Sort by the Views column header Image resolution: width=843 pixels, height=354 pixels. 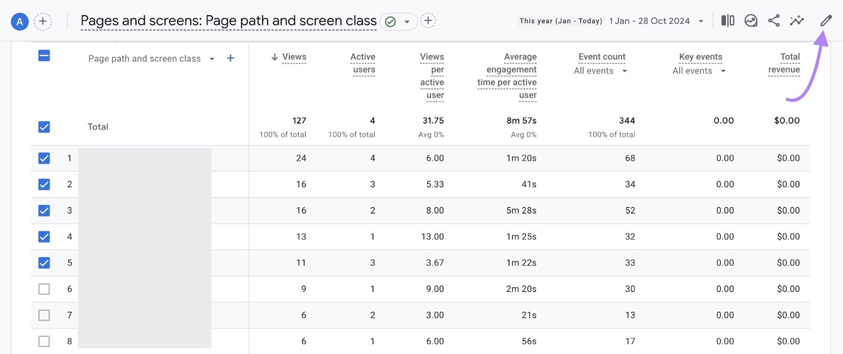(x=293, y=57)
